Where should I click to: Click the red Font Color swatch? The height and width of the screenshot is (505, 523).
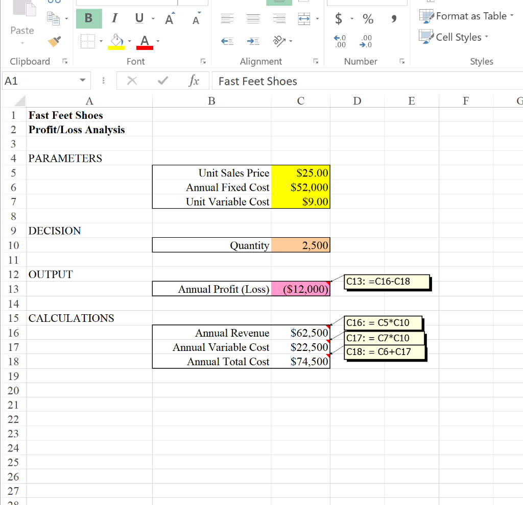pos(145,47)
